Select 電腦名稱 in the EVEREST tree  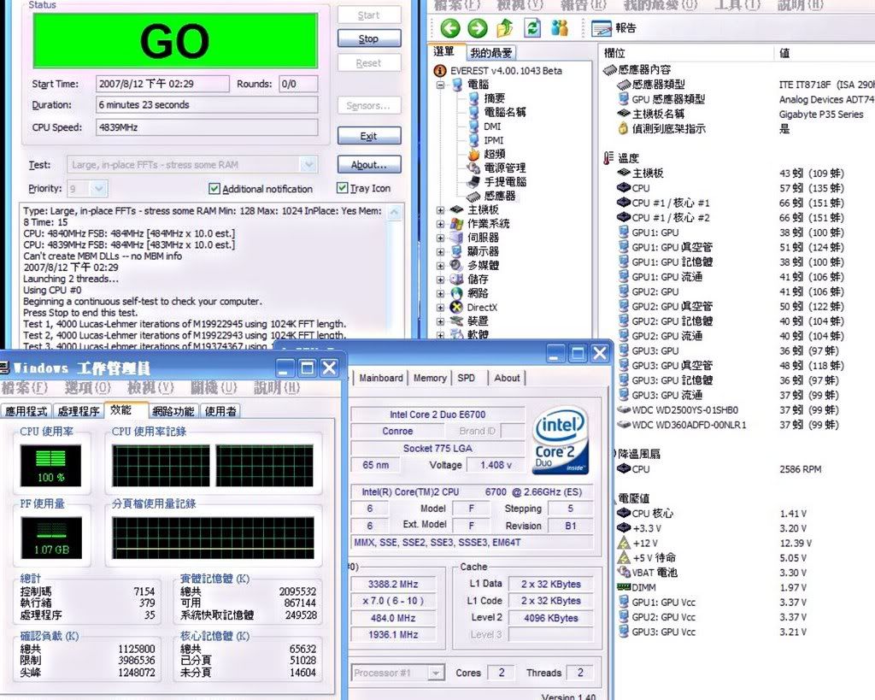click(504, 112)
